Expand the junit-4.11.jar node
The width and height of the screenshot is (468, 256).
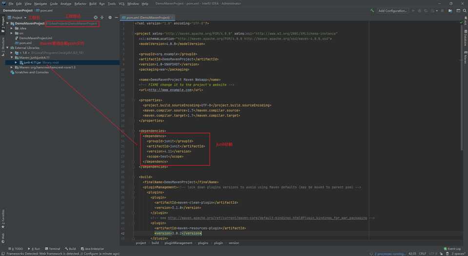click(x=16, y=62)
